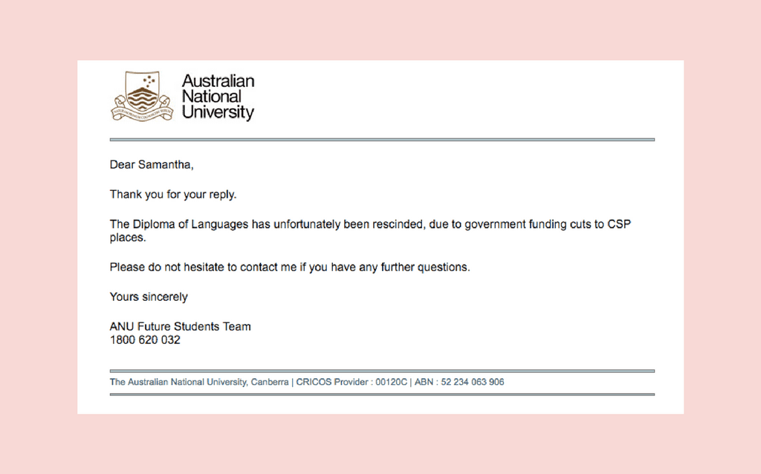Click the words 'Diploma of Languages'
Viewport: 761px width, 474px height.
click(190, 224)
